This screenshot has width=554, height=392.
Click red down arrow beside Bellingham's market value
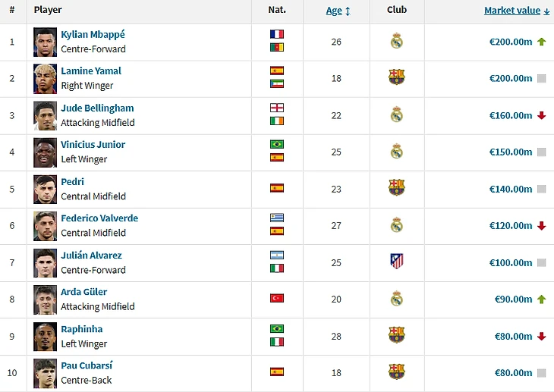[x=541, y=115]
